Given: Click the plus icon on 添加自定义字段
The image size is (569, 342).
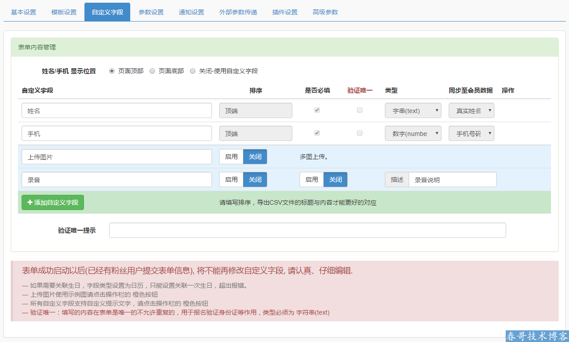Looking at the screenshot, I should (30, 202).
